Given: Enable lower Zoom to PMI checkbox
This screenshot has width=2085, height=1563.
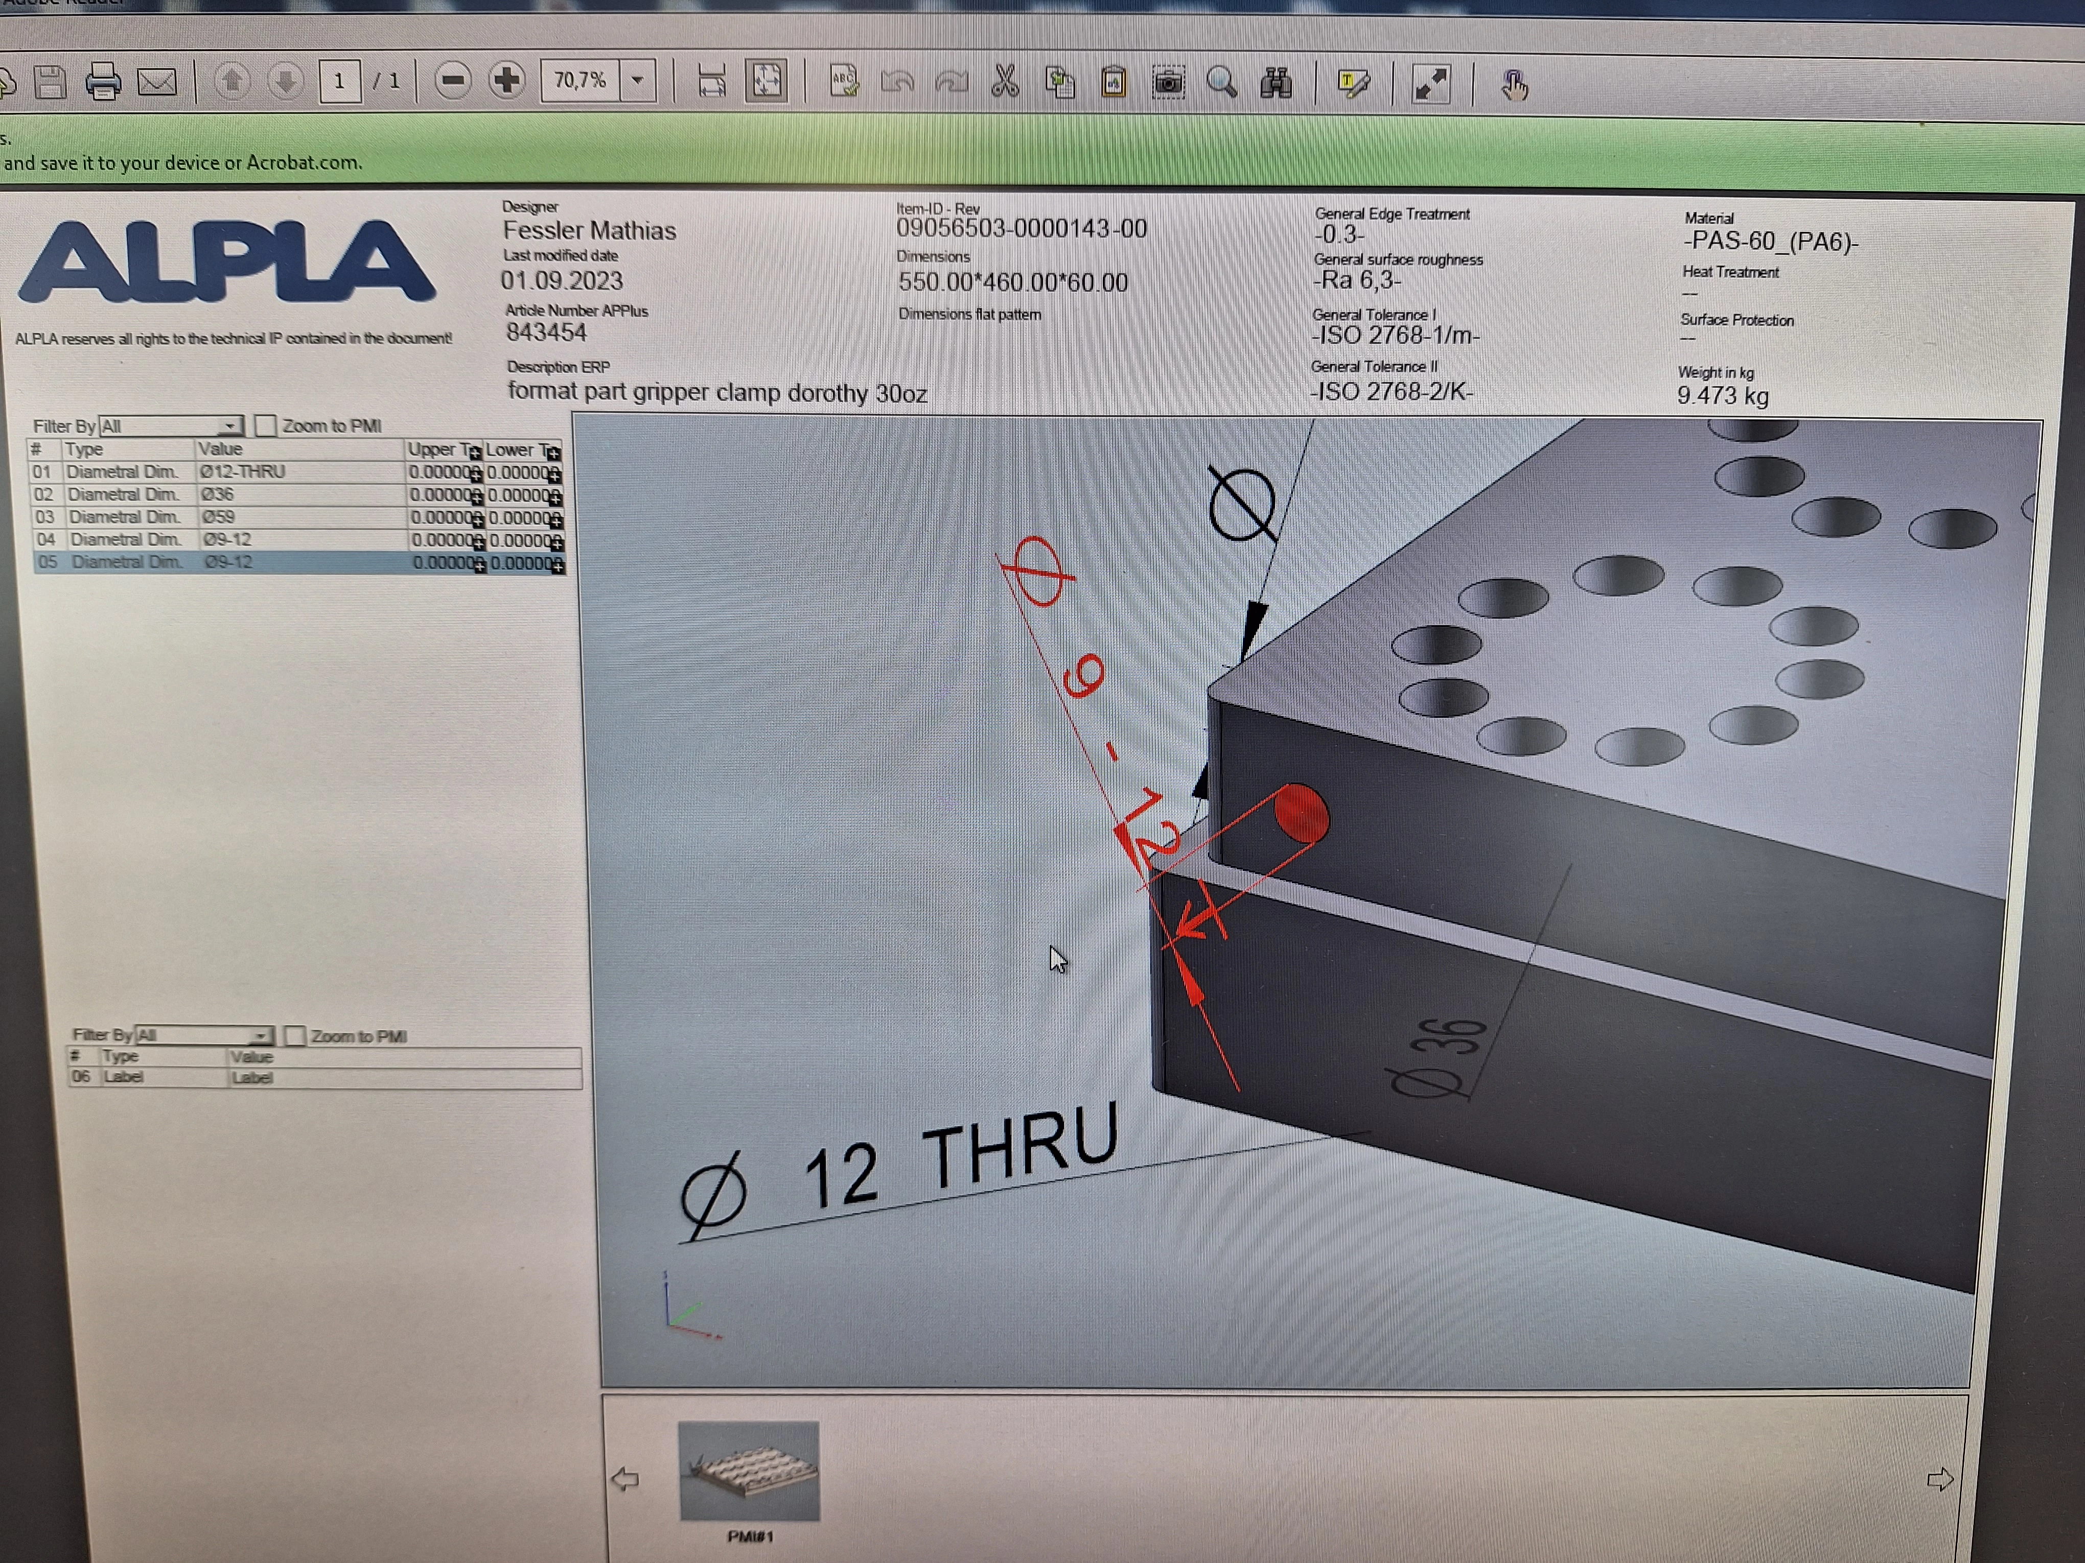Looking at the screenshot, I should point(295,1036).
